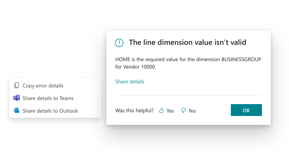Click the Microsoft Teams icon

[x=17, y=98]
